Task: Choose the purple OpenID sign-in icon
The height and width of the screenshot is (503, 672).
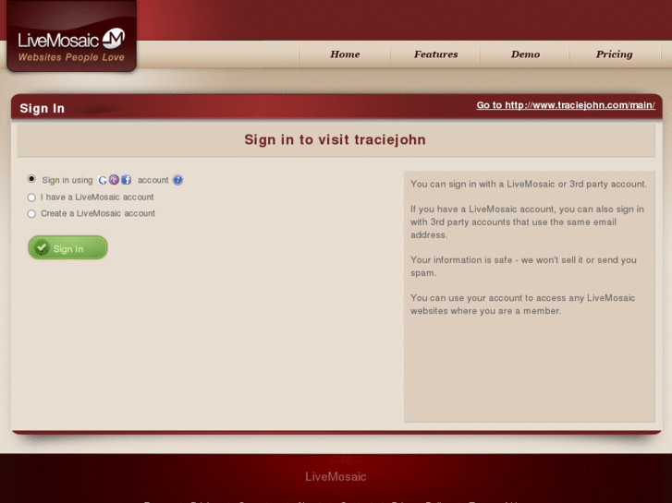Action: (x=114, y=180)
